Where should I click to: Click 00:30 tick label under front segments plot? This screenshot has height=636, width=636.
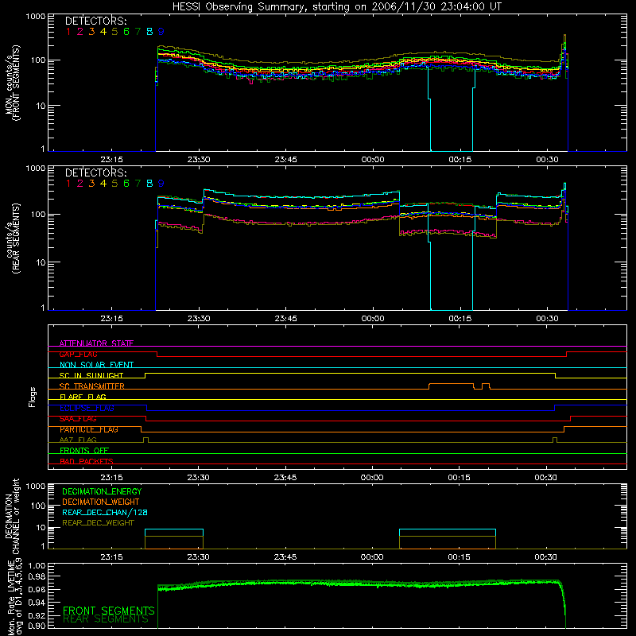click(x=547, y=160)
